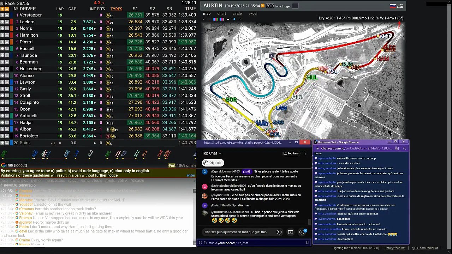Viewport: 452px width, 254px height.
Task: Open emoji picker in YouTube chat input
Action: (279, 232)
